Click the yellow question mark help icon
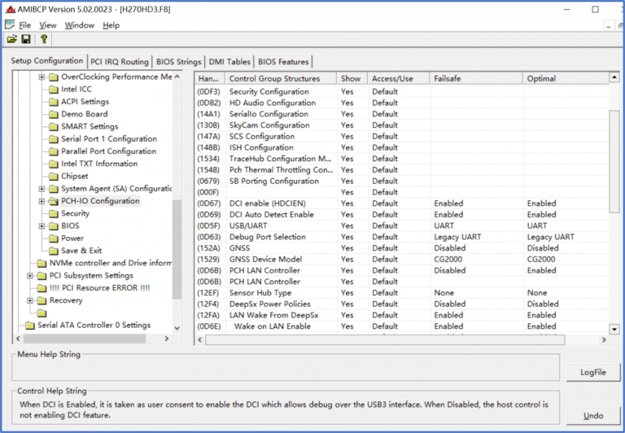Image resolution: width=625 pixels, height=433 pixels. [x=43, y=39]
